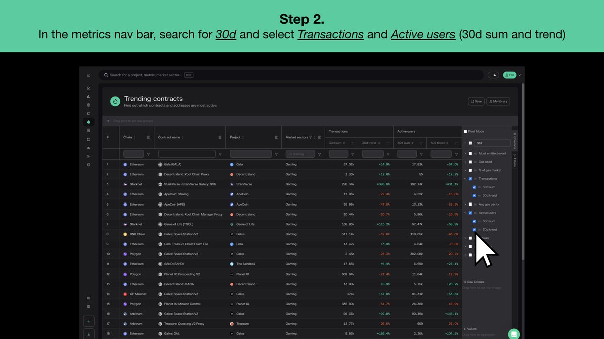Uncheck the Active users group checkbox
The image size is (604, 339).
click(x=470, y=213)
